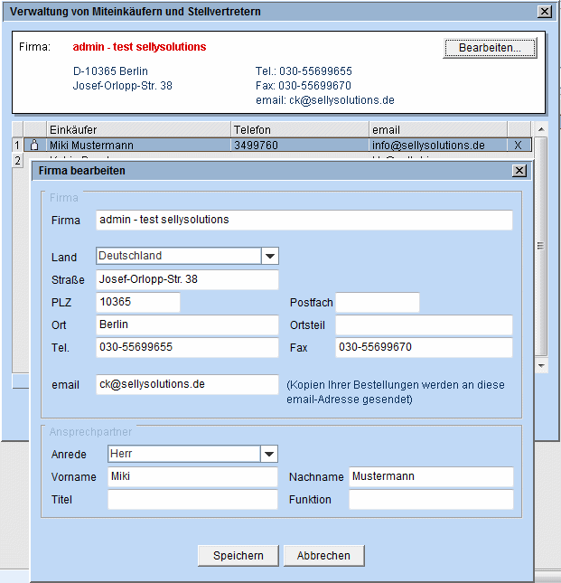
Task: Focus the email address field in dialog
Action: click(x=187, y=384)
